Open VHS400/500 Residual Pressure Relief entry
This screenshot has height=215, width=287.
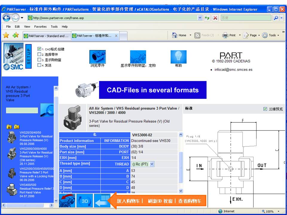pyautogui.click(x=30, y=190)
